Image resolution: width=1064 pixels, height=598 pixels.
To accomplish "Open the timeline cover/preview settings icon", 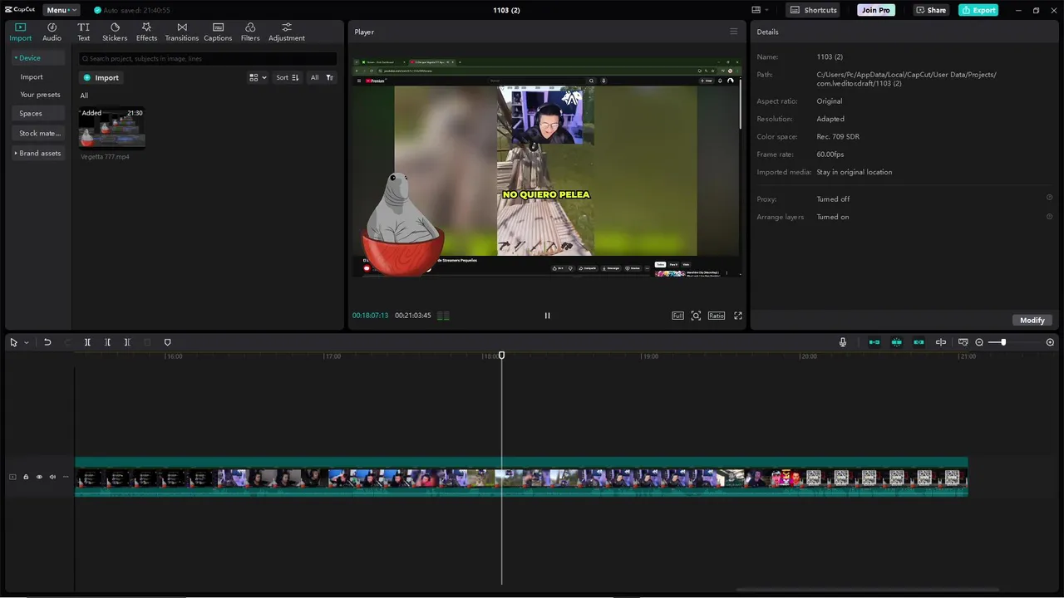I will click(x=963, y=342).
